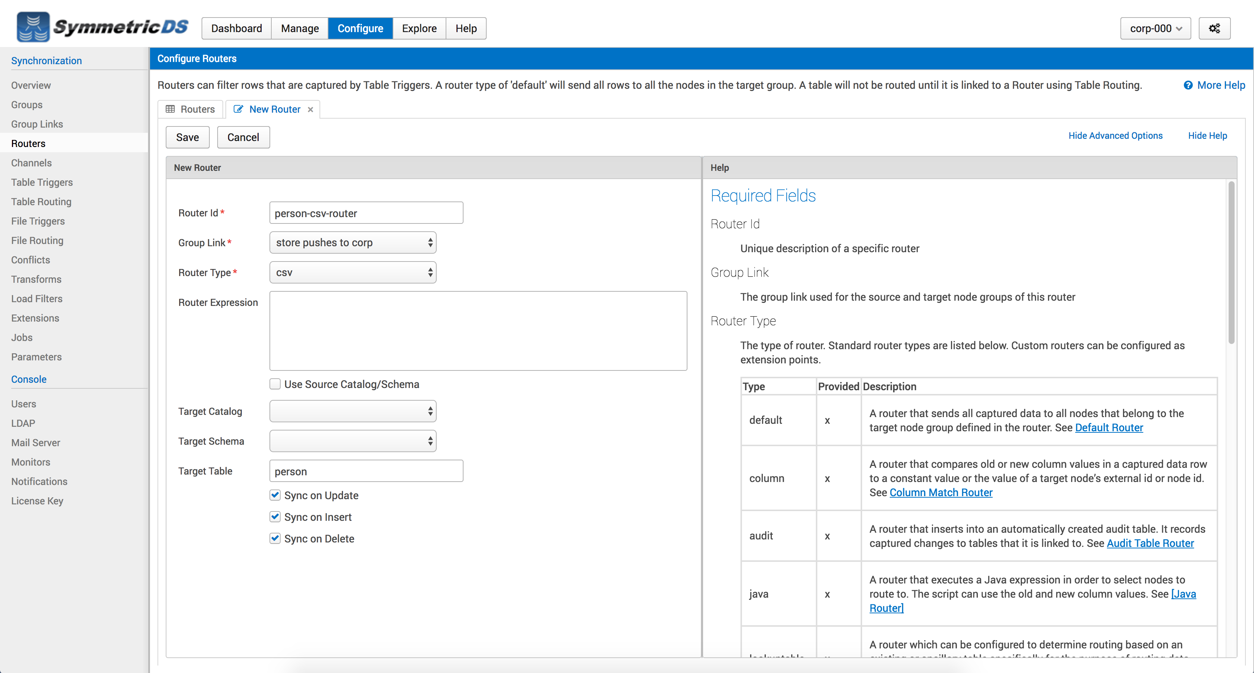Open the Explore tab
This screenshot has height=673, width=1254.
tap(419, 28)
